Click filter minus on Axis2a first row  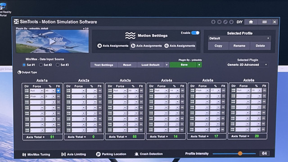coord(100,91)
